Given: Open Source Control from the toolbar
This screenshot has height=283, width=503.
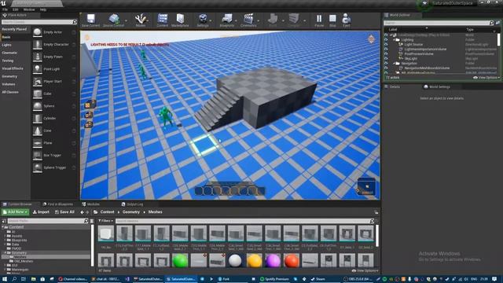Looking at the screenshot, I should (x=113, y=20).
